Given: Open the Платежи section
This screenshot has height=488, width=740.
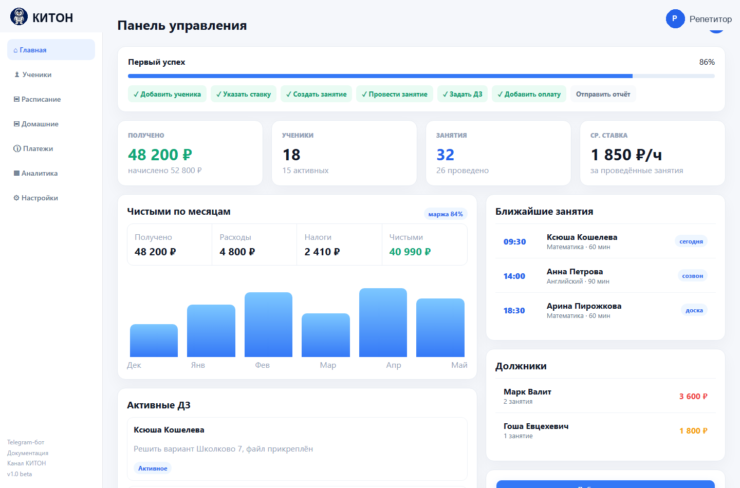Looking at the screenshot, I should (x=51, y=148).
